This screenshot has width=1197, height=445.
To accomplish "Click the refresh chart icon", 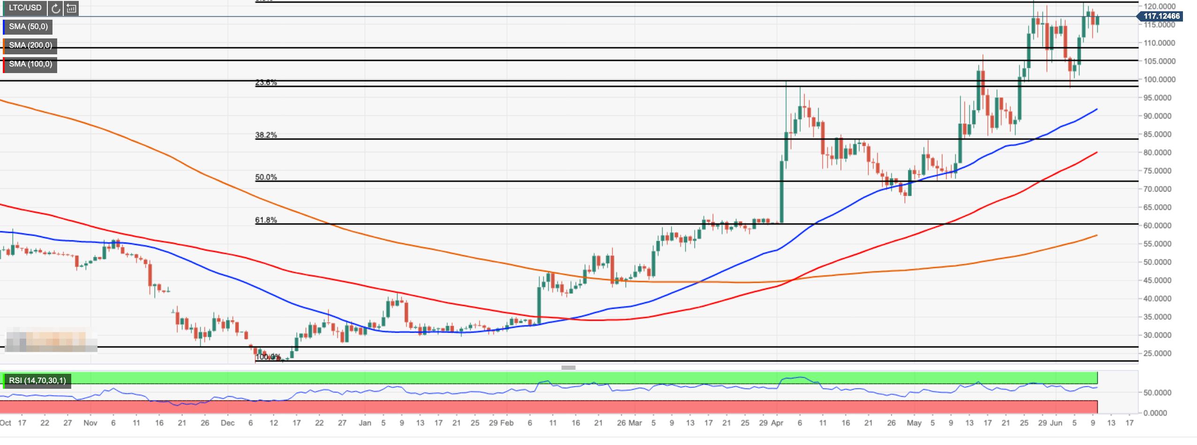I will pyautogui.click(x=56, y=8).
